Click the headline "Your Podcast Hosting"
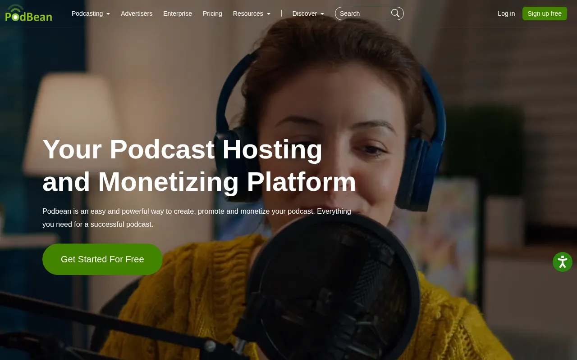The width and height of the screenshot is (577, 360). (183, 149)
